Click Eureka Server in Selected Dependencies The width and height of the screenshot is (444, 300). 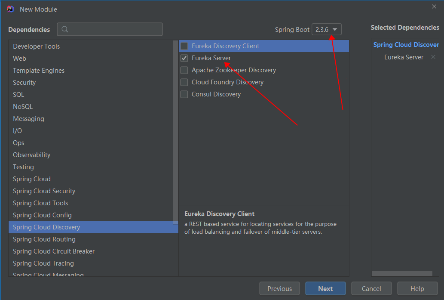click(404, 57)
